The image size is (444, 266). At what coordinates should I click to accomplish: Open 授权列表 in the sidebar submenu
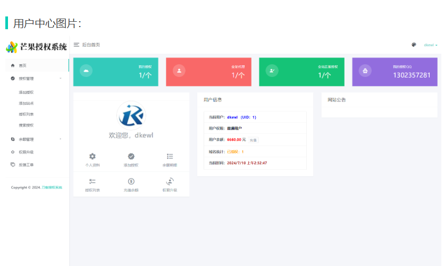(26, 114)
